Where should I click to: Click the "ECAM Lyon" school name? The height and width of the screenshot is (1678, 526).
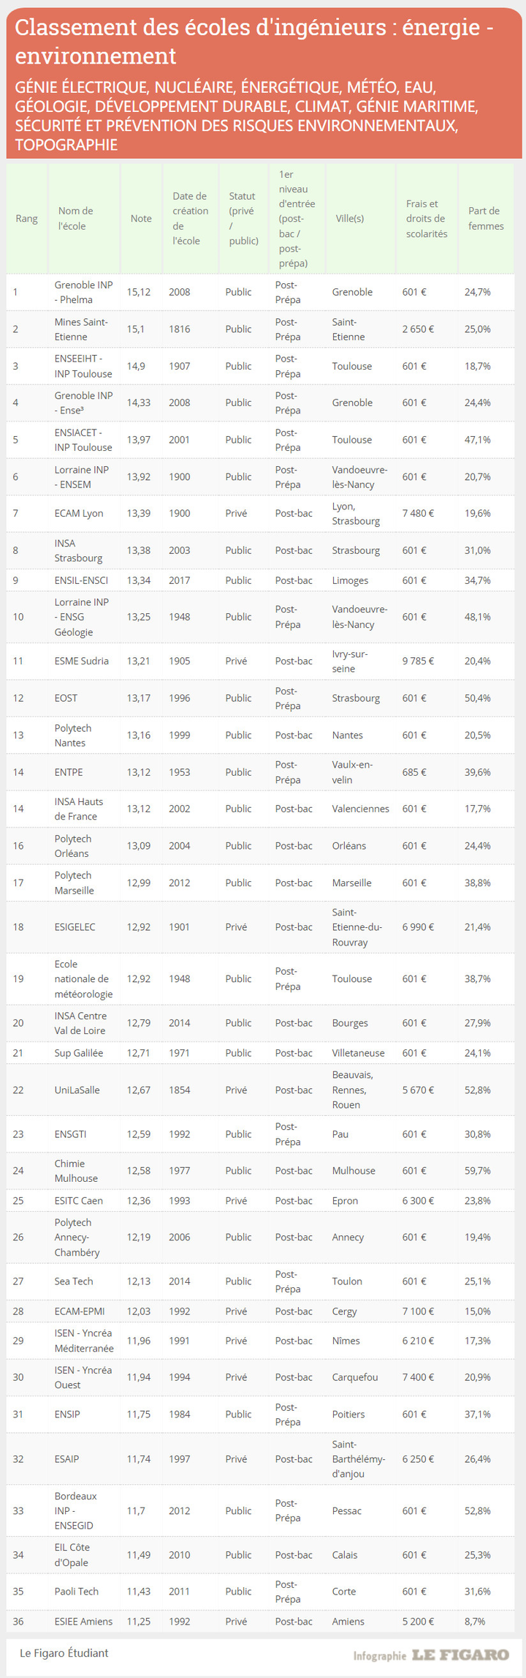(x=79, y=513)
